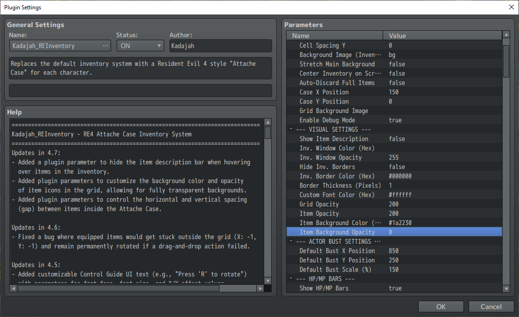Select the Item Background Color parameter row

[x=394, y=223]
